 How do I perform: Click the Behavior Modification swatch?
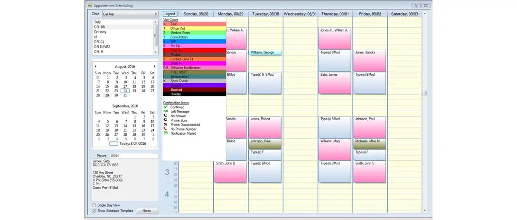195,68
